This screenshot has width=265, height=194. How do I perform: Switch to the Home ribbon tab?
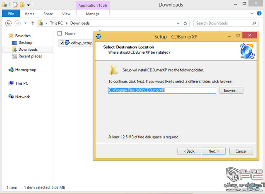click(x=29, y=14)
